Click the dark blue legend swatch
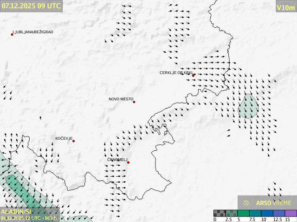 267,213
